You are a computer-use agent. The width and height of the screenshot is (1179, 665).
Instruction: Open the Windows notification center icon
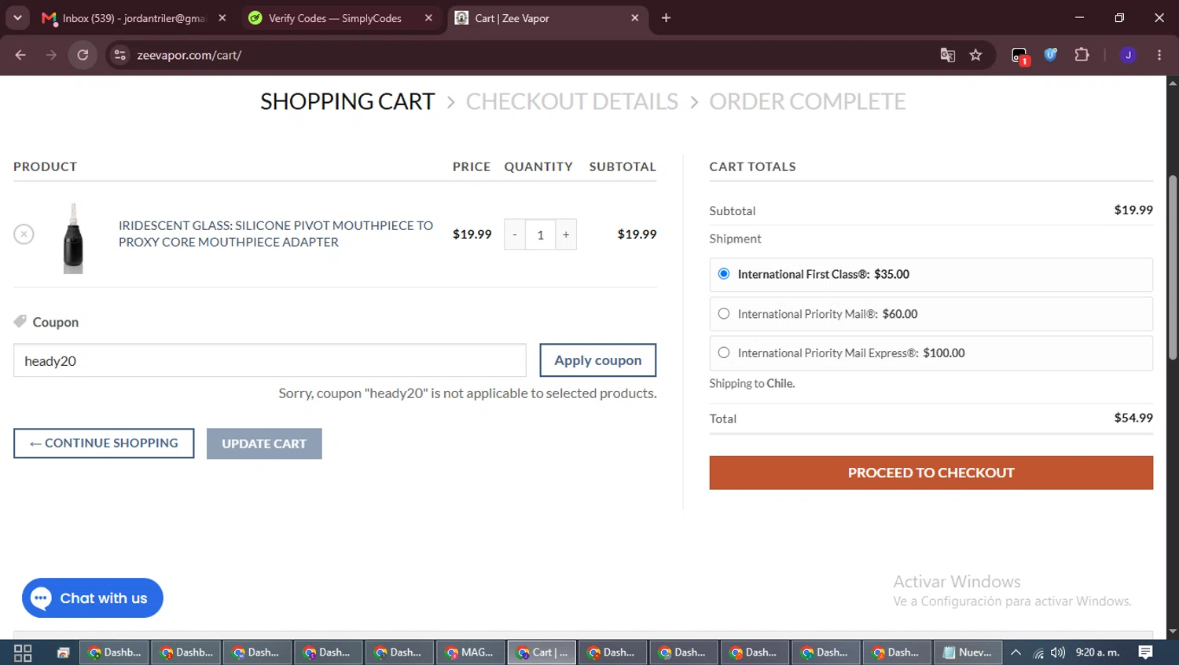(x=1145, y=652)
